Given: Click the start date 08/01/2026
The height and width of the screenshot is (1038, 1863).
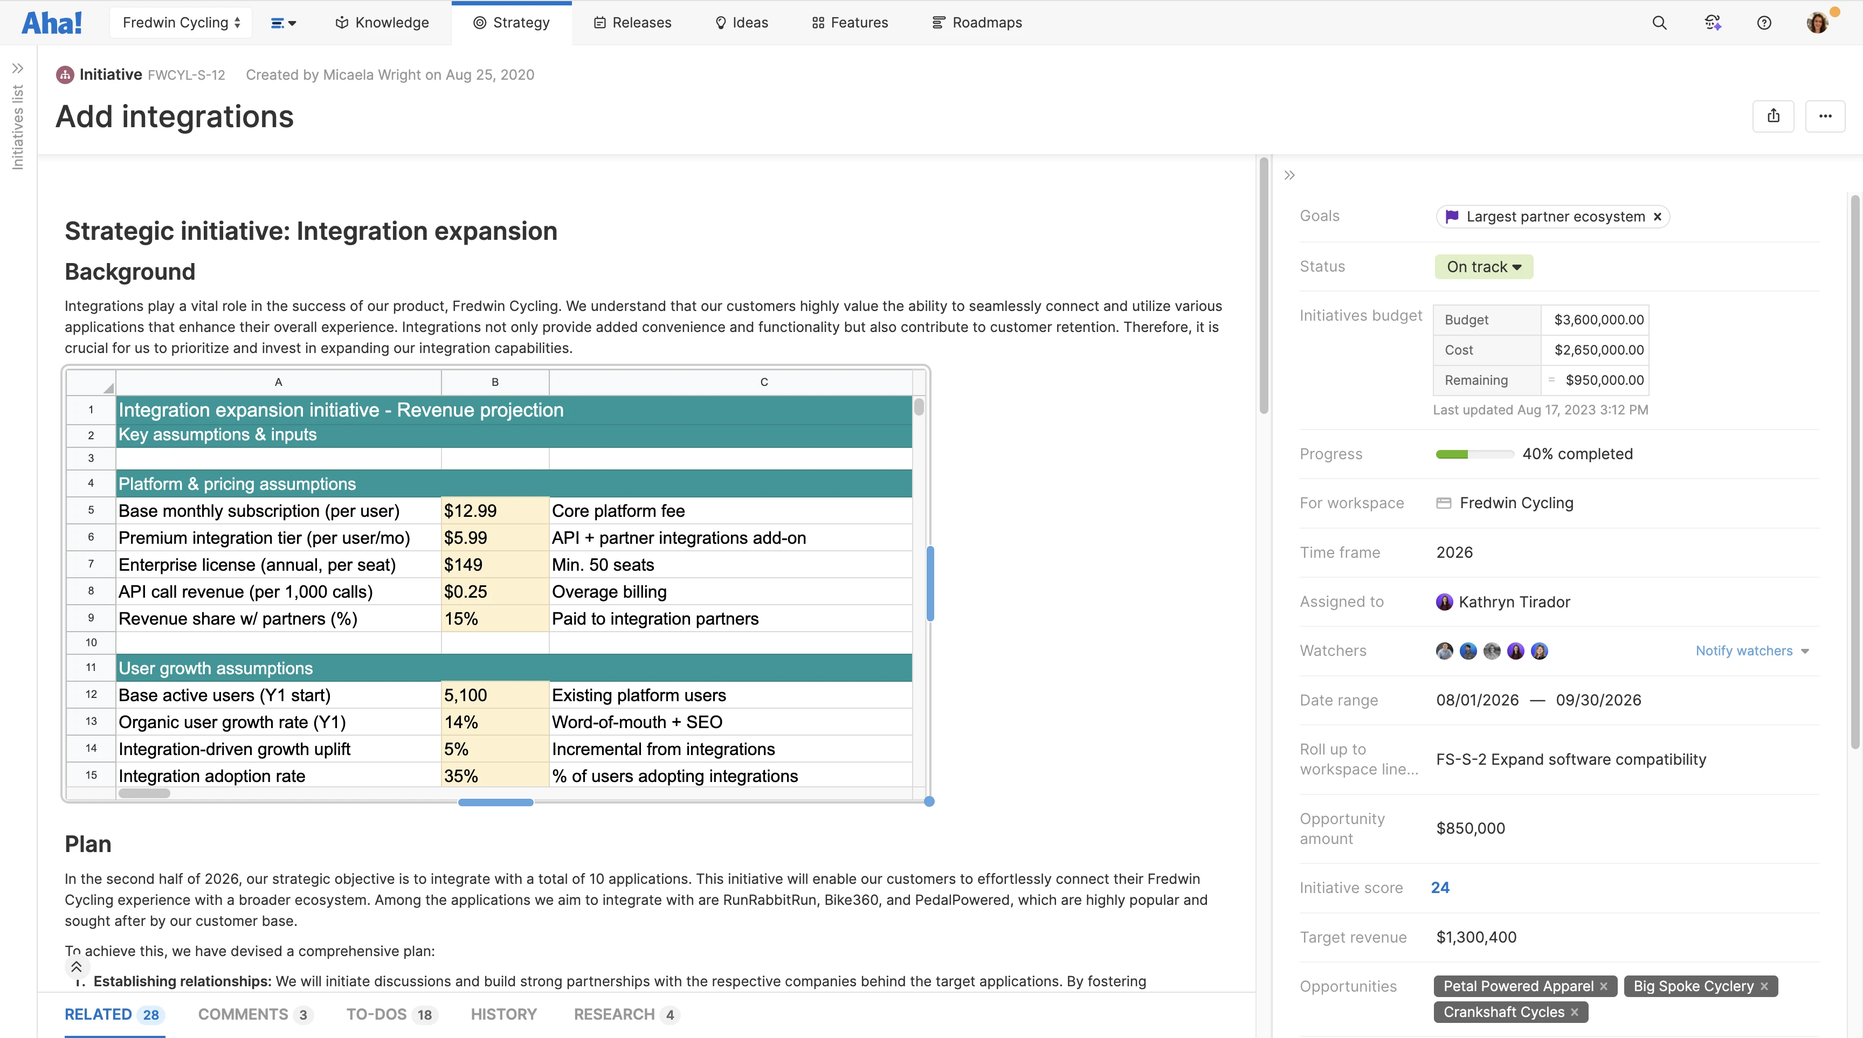Looking at the screenshot, I should tap(1477, 700).
